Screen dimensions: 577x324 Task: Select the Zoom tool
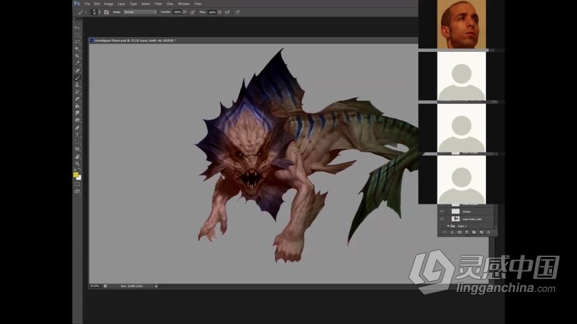coord(77,164)
